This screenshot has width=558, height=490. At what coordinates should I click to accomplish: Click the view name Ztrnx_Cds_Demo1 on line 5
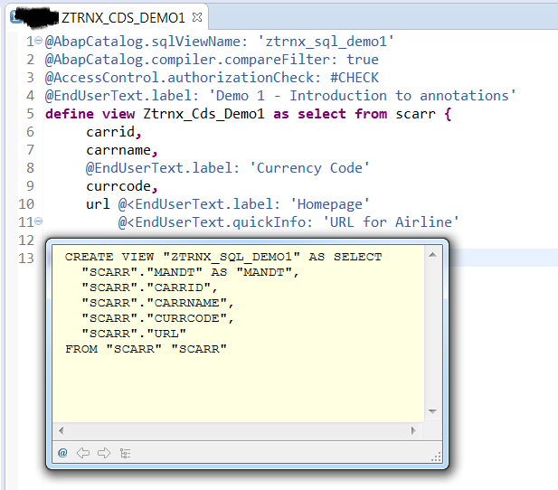(203, 114)
